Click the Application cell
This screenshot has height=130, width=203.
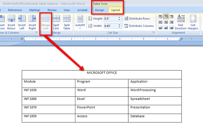[155, 83]
